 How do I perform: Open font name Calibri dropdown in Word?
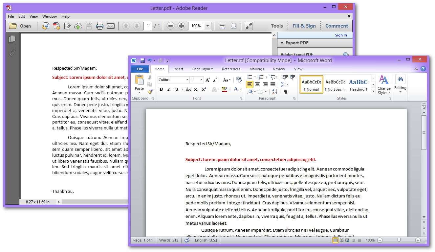tap(187, 80)
